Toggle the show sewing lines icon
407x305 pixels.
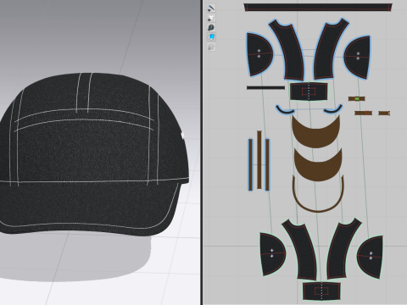(x=211, y=8)
